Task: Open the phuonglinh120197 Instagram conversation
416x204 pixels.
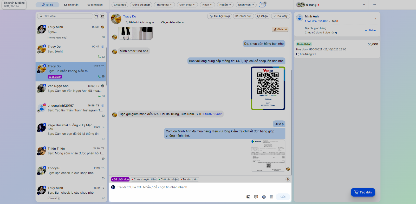Action: (x=71, y=111)
